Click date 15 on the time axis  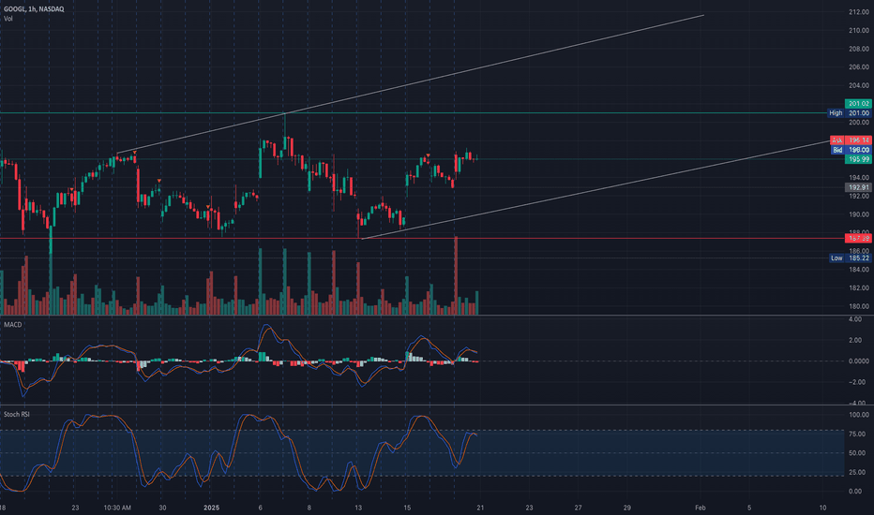tap(407, 508)
